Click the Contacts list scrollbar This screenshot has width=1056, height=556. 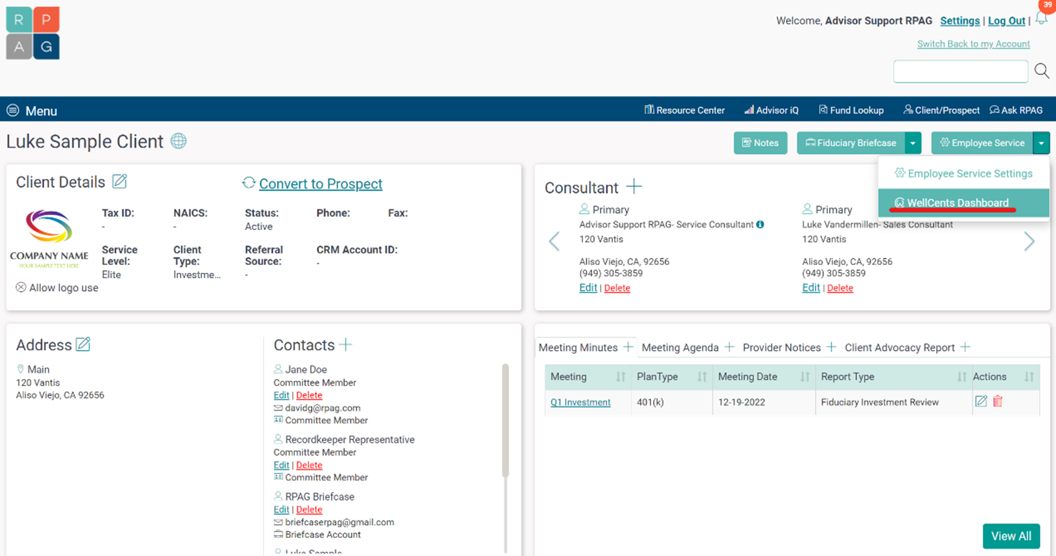click(x=505, y=421)
